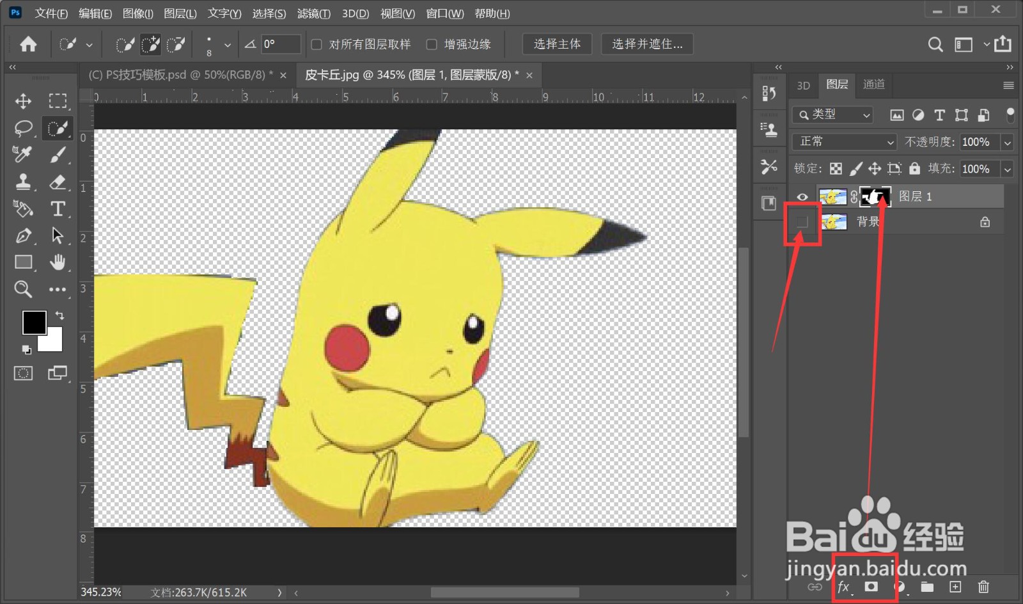Select the Hand tool
The image size is (1023, 604).
[58, 262]
